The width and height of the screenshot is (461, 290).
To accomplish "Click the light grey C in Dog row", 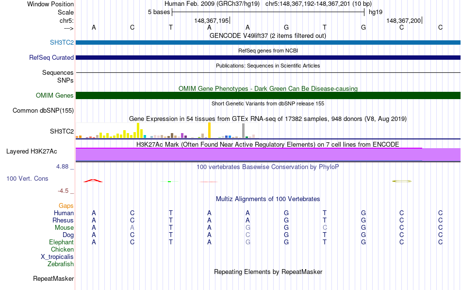I will pyautogui.click(x=248, y=235).
